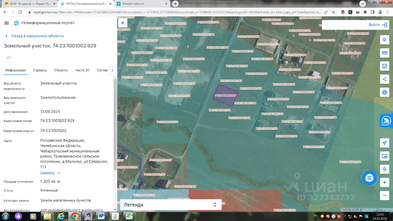Zoom out with the minus button
The height and width of the screenshot is (221, 393).
coord(384,196)
